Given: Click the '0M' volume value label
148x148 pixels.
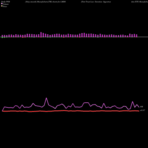Looking at the screenshot, I should 141,107.
